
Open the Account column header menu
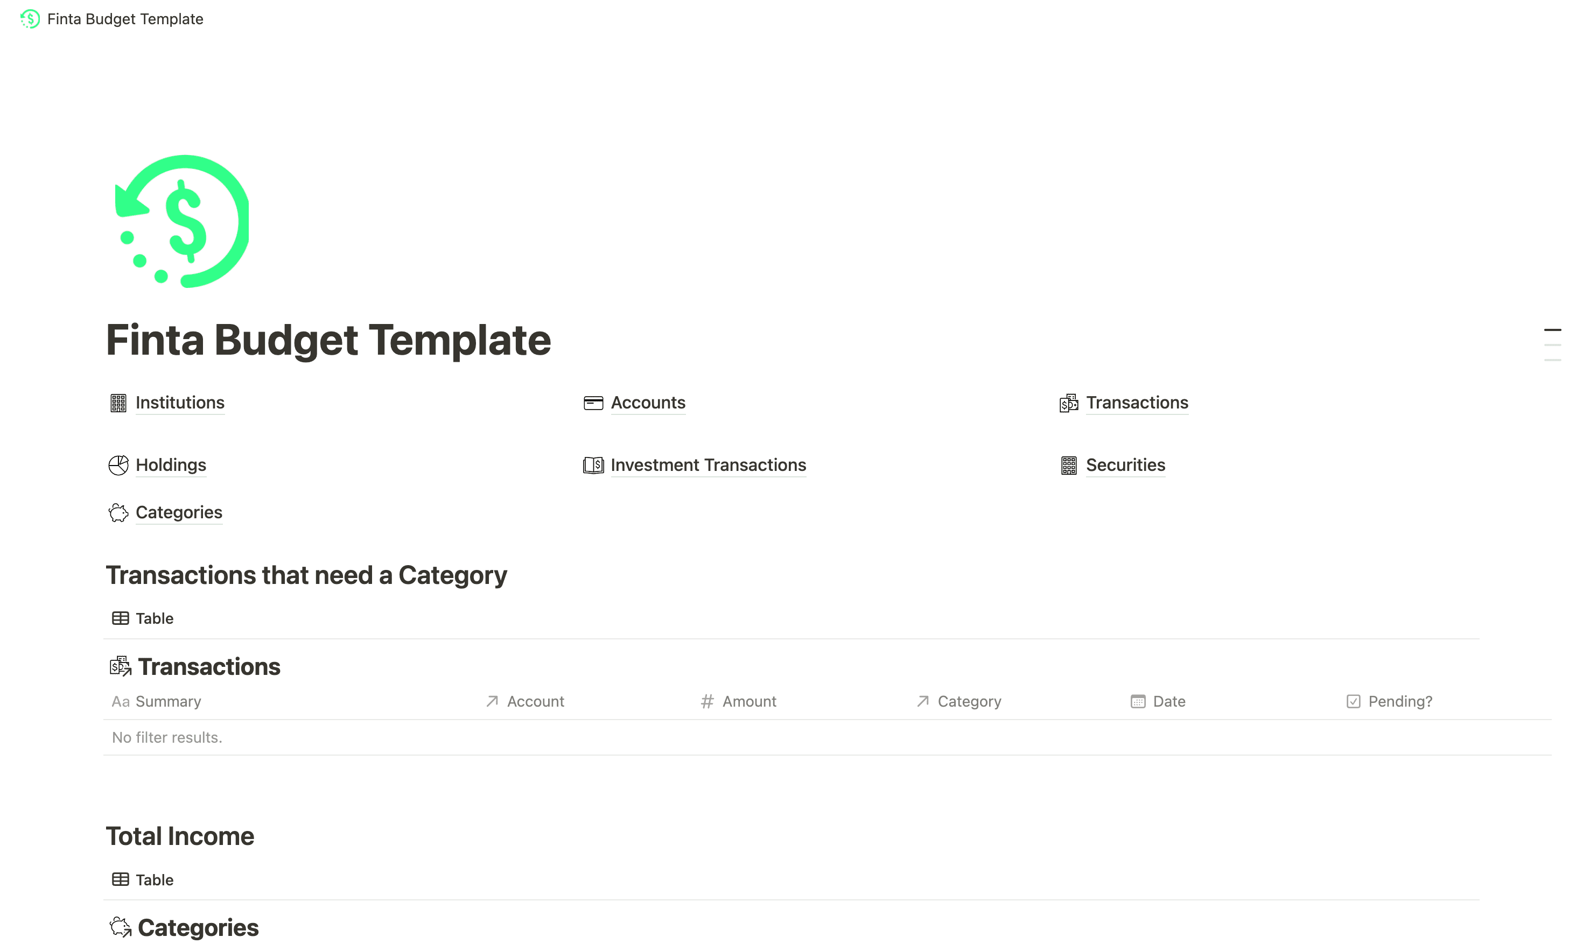(x=535, y=701)
